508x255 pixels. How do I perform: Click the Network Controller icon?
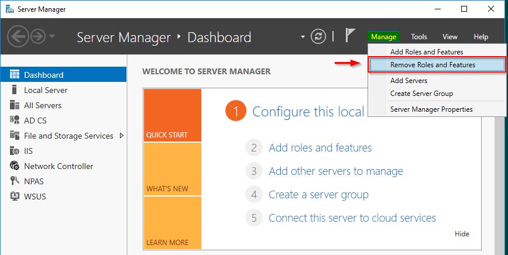15,166
